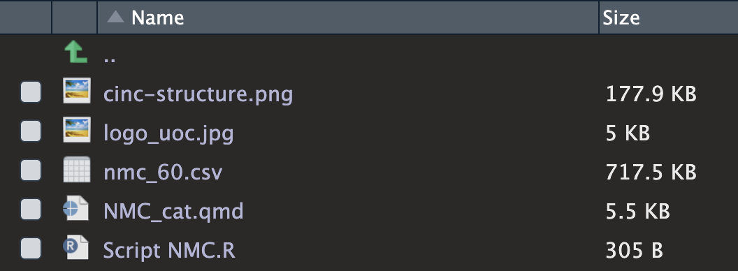Click the nmc_60.csv spreadsheet file icon
Viewport: 738px width, 271px height.
point(77,169)
